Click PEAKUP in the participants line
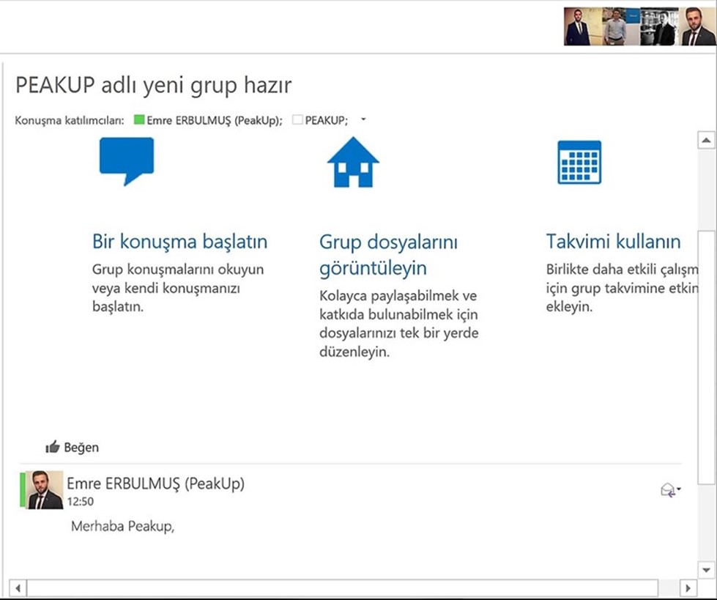The image size is (717, 600). pos(326,121)
